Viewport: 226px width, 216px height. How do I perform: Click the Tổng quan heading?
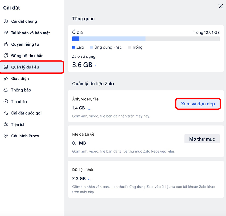tap(83, 19)
